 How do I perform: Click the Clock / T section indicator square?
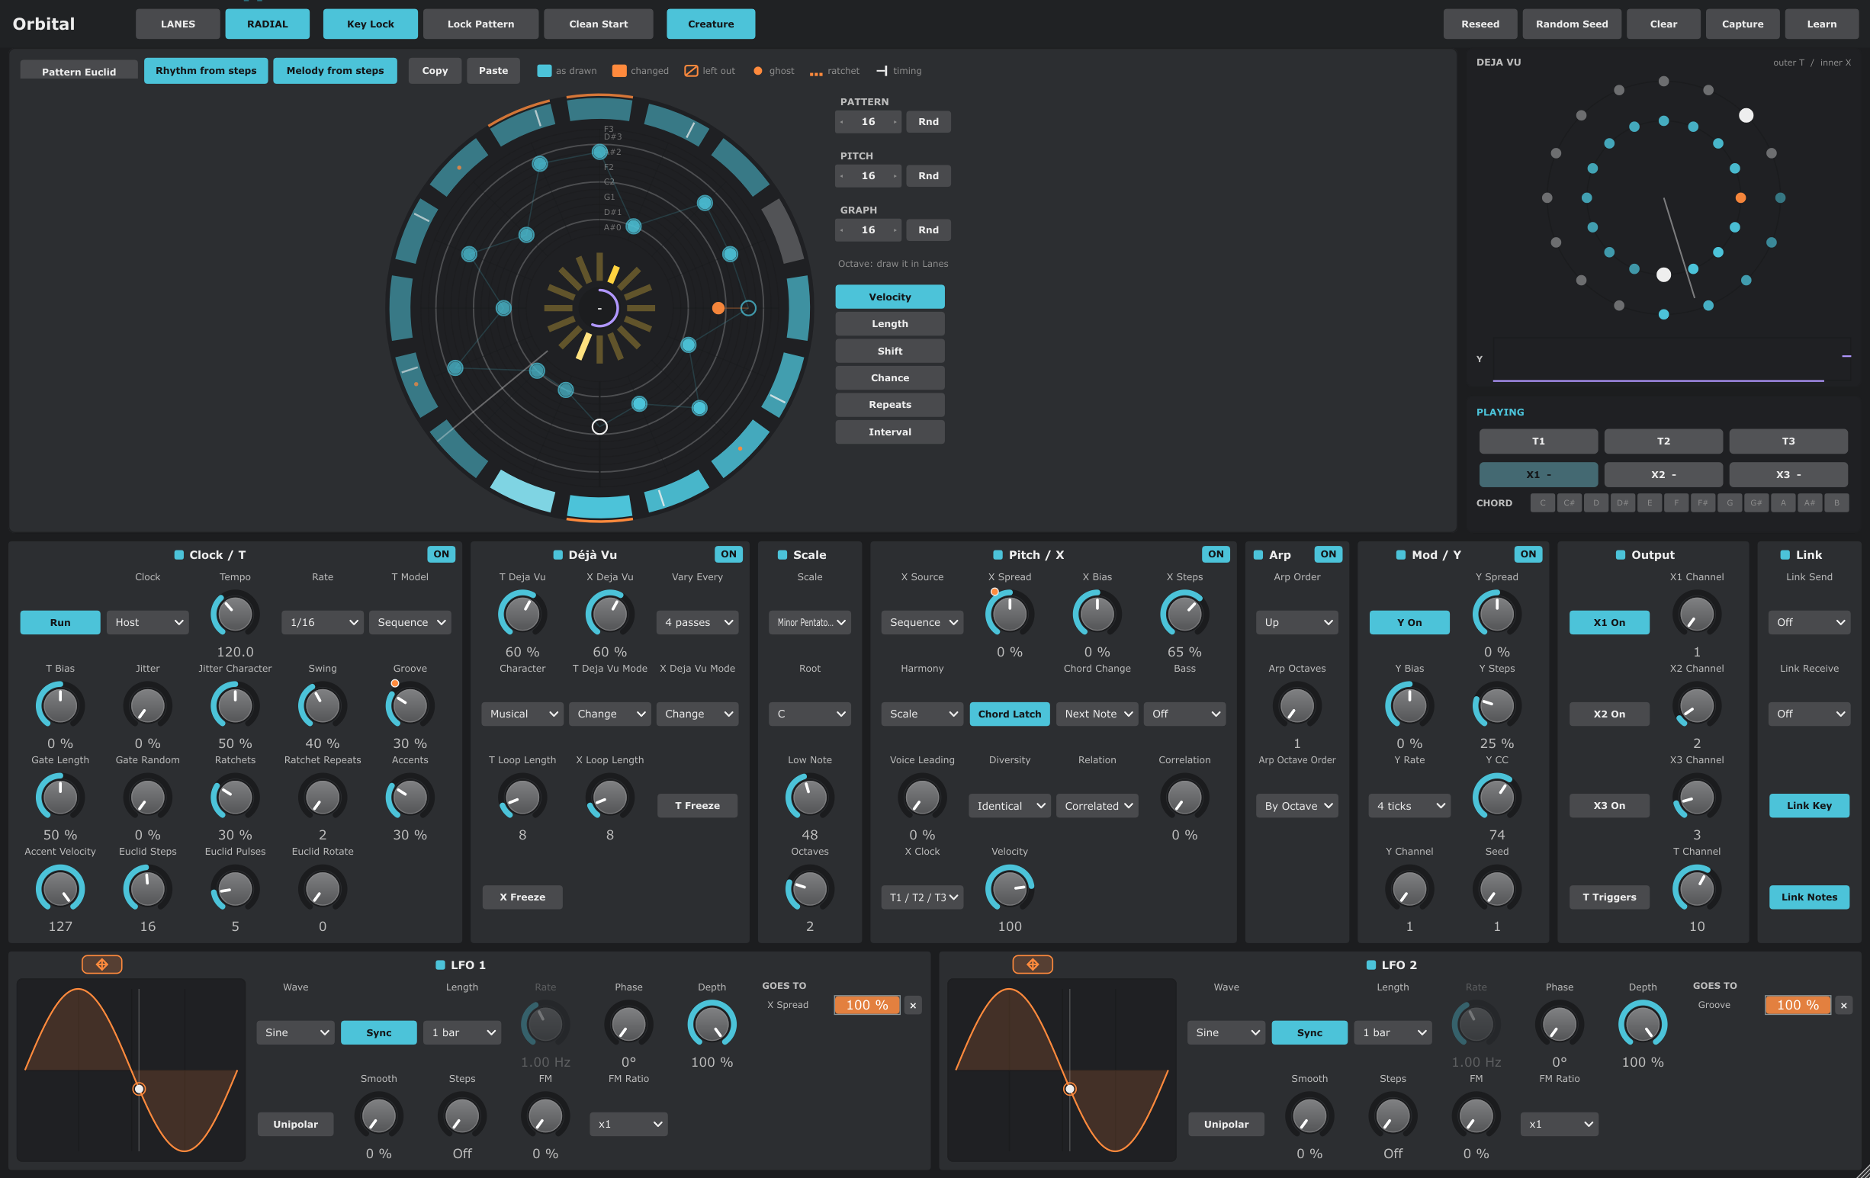178,554
